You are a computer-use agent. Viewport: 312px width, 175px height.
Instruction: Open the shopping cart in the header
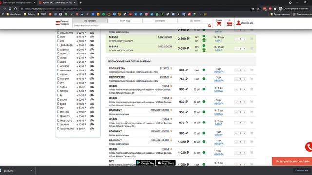(x=219, y=24)
